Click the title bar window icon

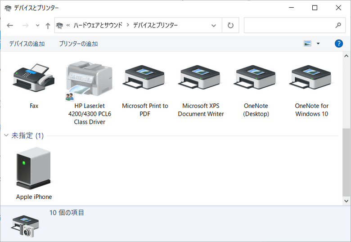pyautogui.click(x=8, y=9)
